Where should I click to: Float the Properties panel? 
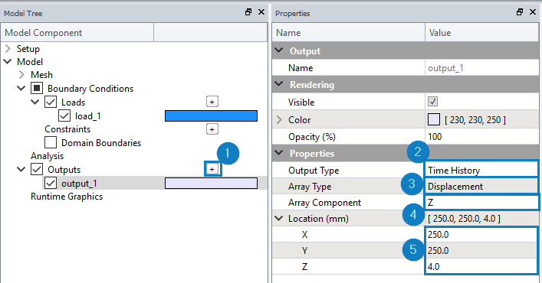(x=520, y=12)
